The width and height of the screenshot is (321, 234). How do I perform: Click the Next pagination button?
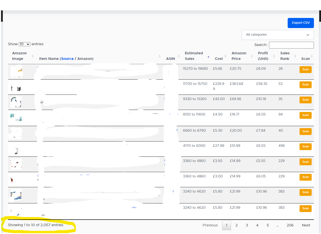pyautogui.click(x=306, y=225)
